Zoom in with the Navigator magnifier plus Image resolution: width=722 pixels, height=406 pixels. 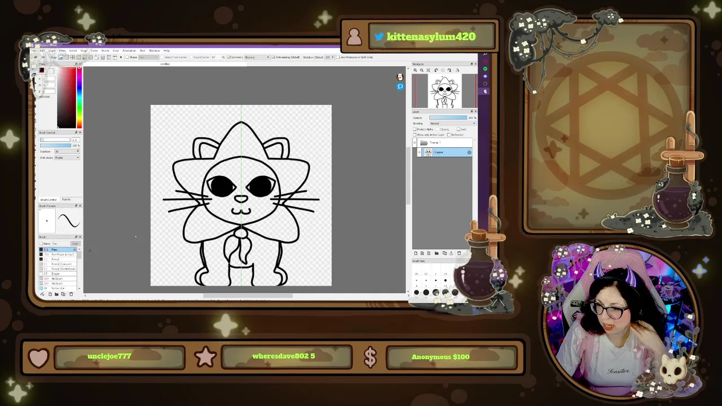click(415, 70)
